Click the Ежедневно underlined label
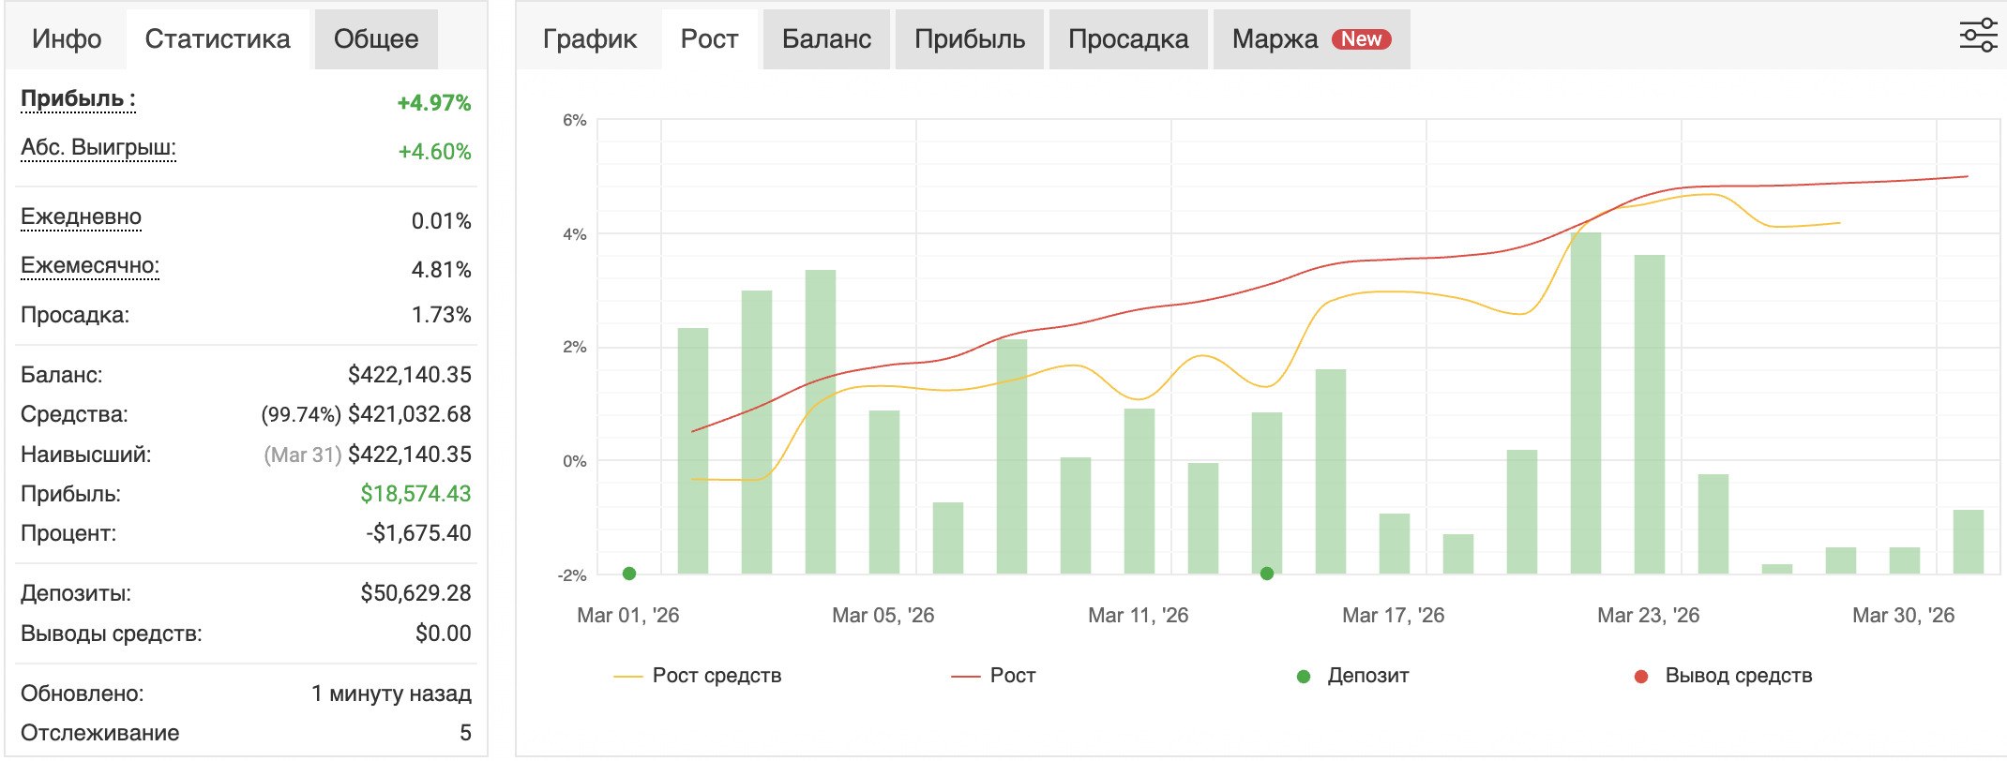This screenshot has width=2007, height=761. [x=81, y=217]
